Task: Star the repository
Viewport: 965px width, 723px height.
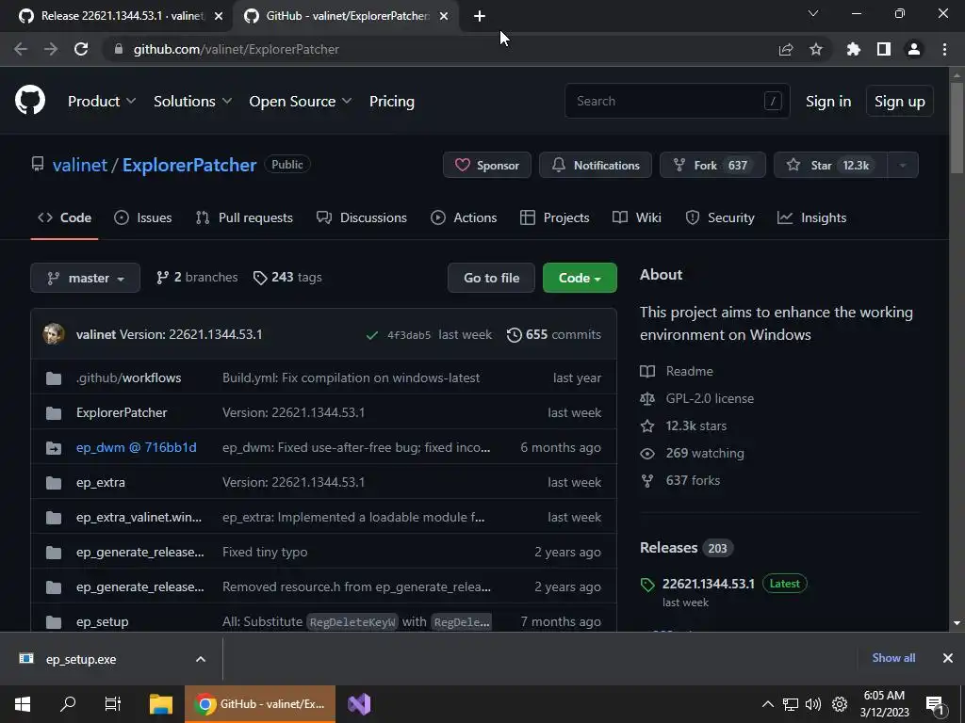Action: point(830,165)
